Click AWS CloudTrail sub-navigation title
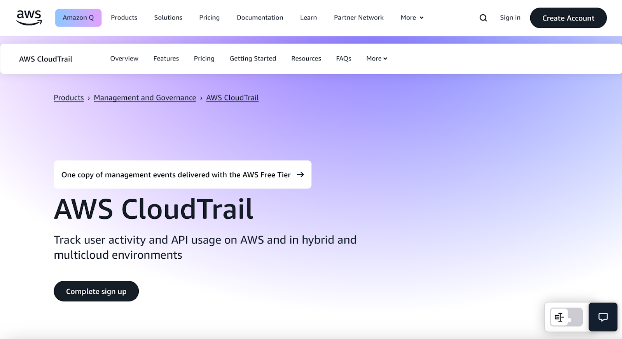Screen dimensions: 622x339 [x=46, y=59]
